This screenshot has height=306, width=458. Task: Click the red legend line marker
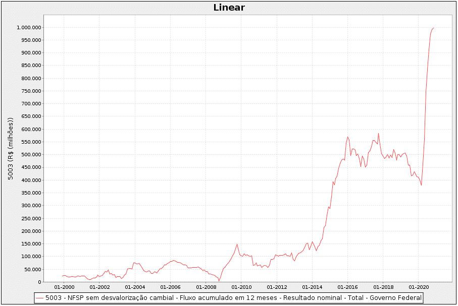pos(39,298)
